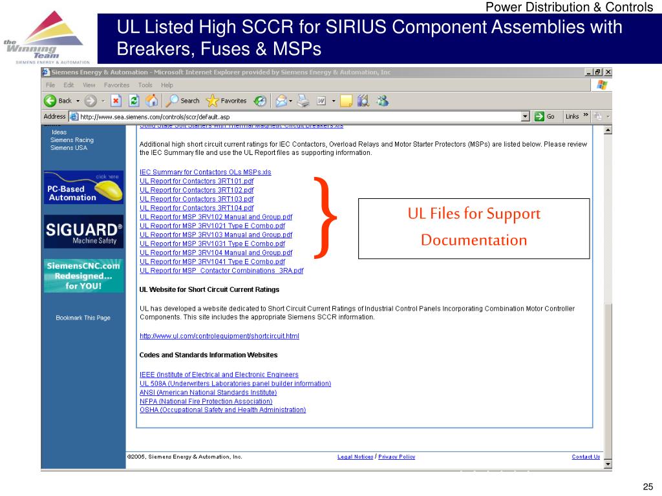Open UL Report for MSP 3RV102 Manual and Group.pdf

click(216, 217)
